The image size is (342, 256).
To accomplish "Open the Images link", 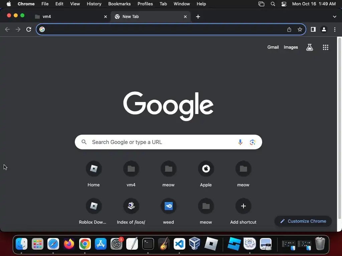I will click(x=291, y=47).
